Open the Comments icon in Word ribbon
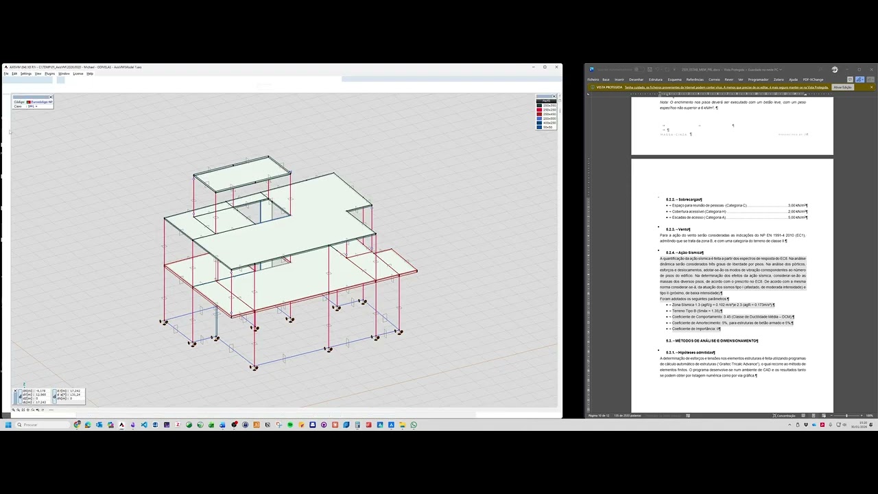Image resolution: width=878 pixels, height=494 pixels. pyautogui.click(x=850, y=80)
